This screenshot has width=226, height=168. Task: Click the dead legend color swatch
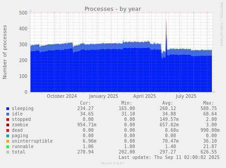tap(8, 130)
